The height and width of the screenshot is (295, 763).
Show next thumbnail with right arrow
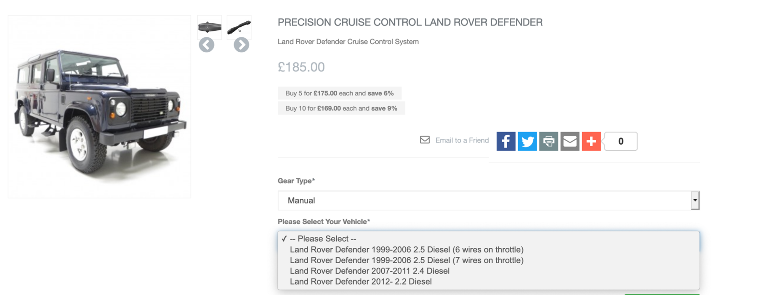[241, 45]
